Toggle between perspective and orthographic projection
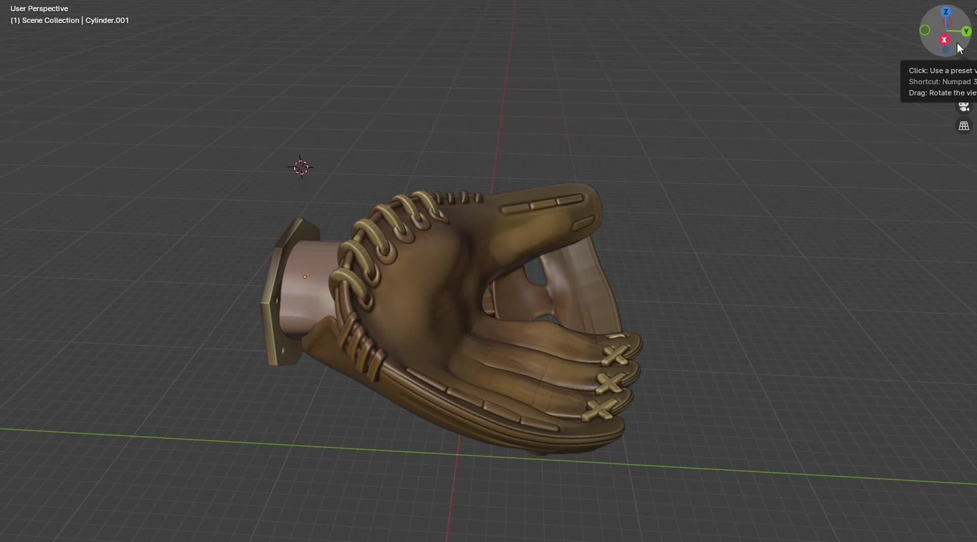Image resolution: width=977 pixels, height=542 pixels. 965,126
